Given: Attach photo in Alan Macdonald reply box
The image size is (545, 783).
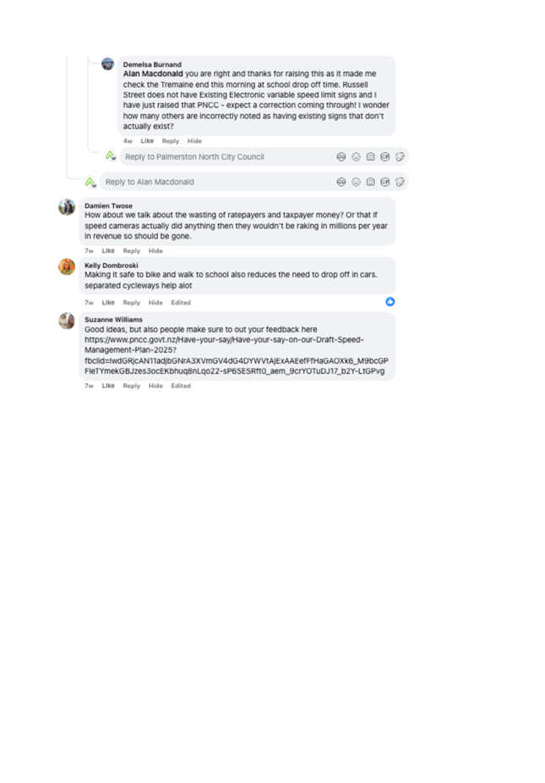Looking at the screenshot, I should pyautogui.click(x=370, y=182).
